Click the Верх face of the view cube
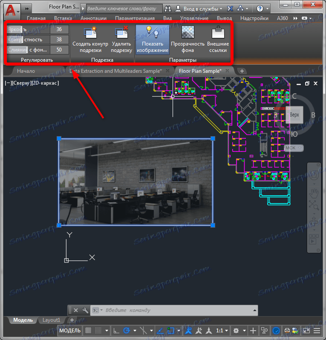 [x=294, y=115]
